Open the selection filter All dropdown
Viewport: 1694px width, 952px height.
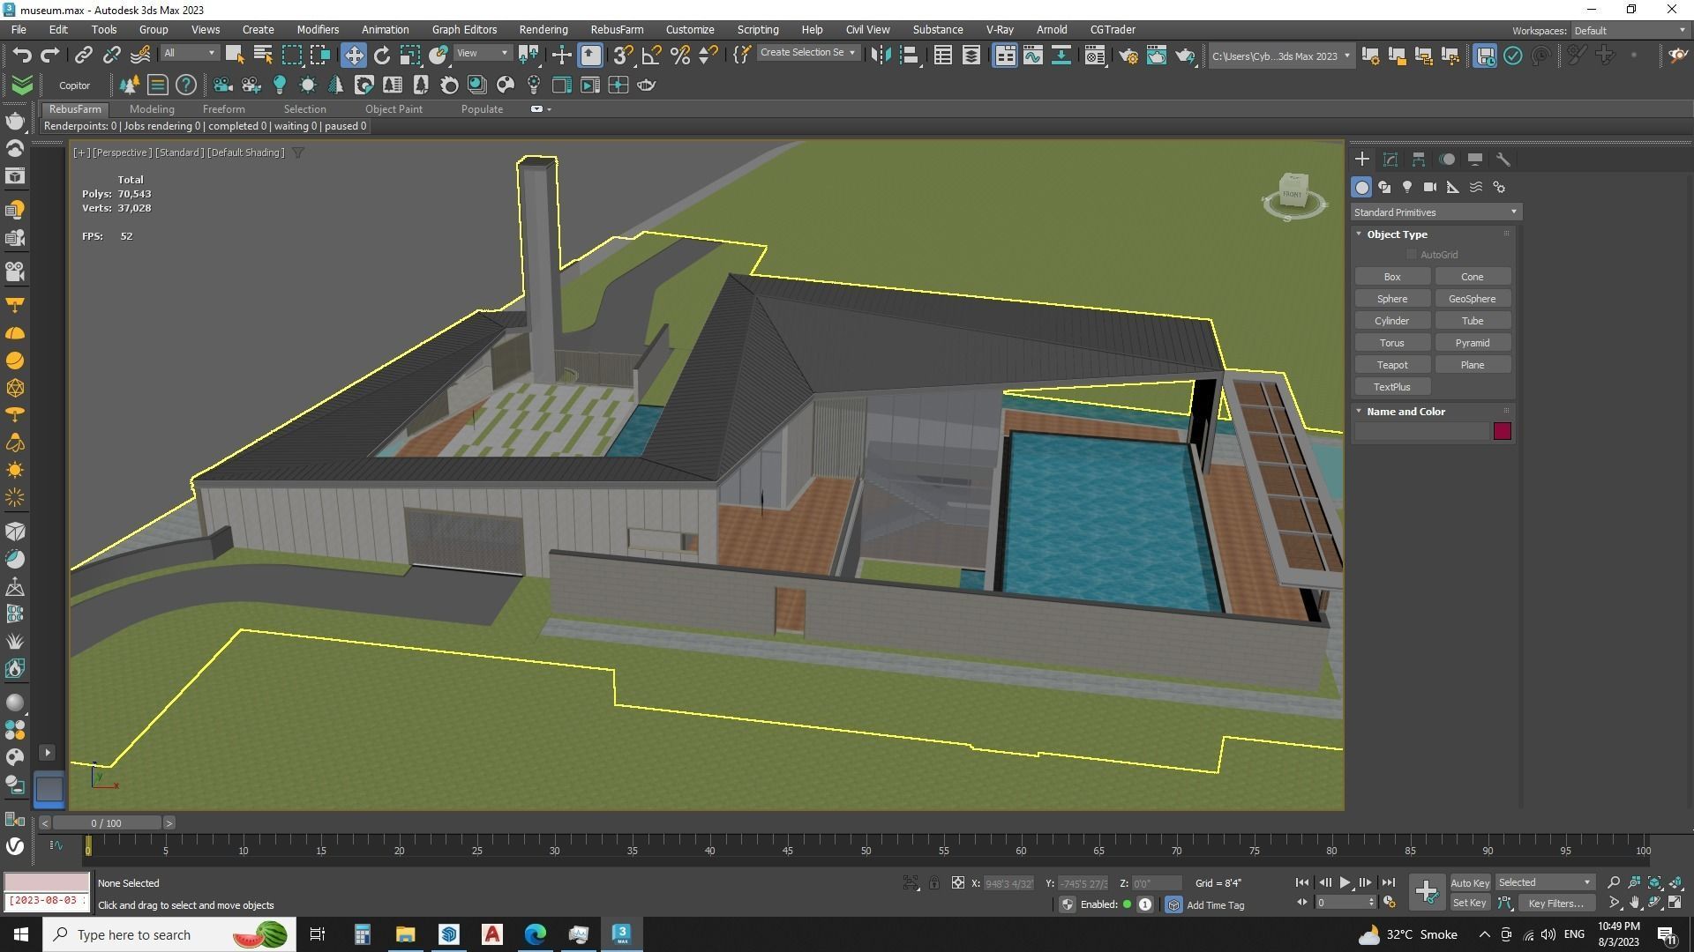[x=189, y=53]
